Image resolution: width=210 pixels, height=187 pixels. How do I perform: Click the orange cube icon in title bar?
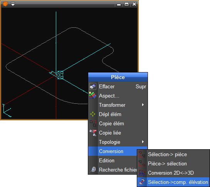coord(5,4)
